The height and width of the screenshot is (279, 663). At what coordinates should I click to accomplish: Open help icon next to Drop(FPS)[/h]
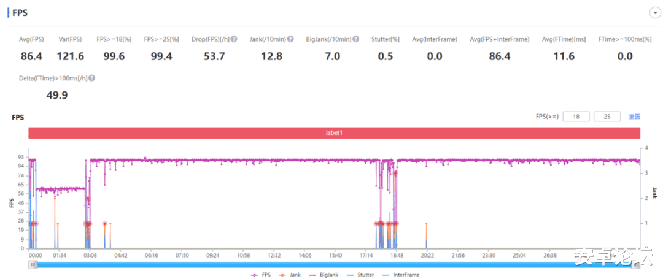[234, 39]
